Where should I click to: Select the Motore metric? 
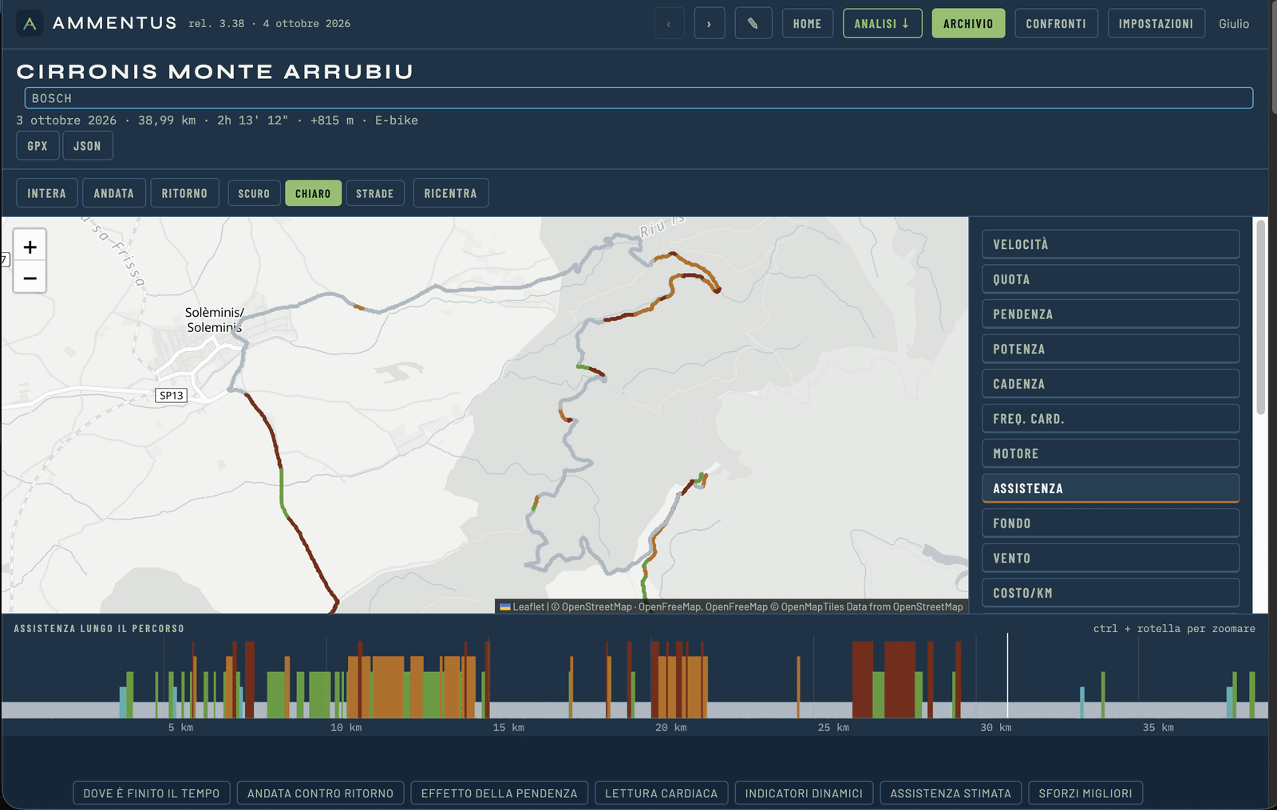coord(1110,453)
